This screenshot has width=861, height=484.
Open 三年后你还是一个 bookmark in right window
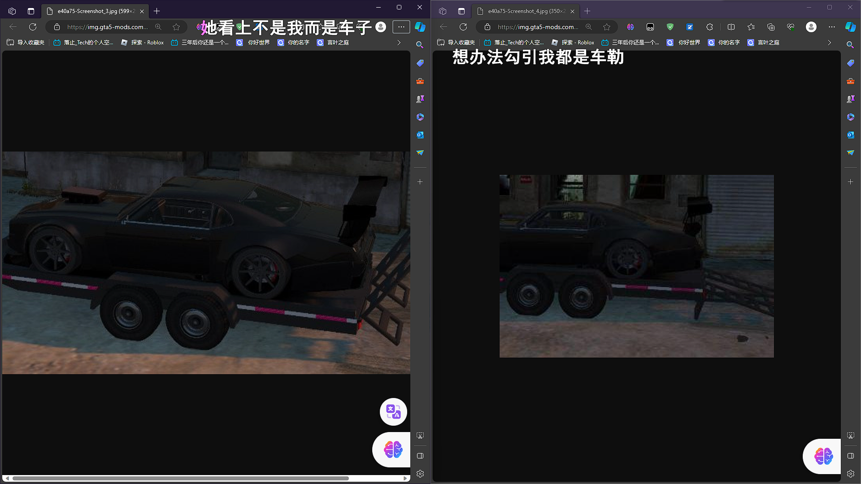pos(630,43)
